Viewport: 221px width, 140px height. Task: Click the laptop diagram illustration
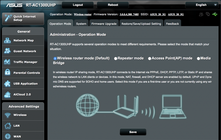click(173, 107)
